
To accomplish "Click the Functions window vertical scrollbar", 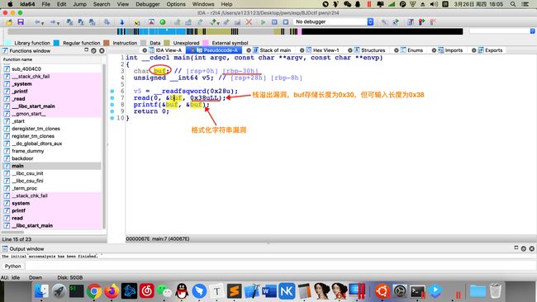I will coord(104,146).
